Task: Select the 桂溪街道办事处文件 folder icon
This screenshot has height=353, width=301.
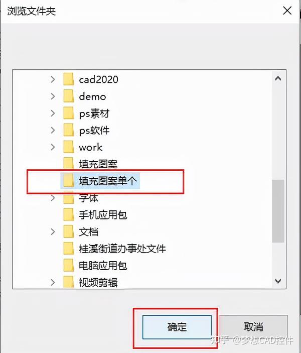Action: click(x=68, y=249)
